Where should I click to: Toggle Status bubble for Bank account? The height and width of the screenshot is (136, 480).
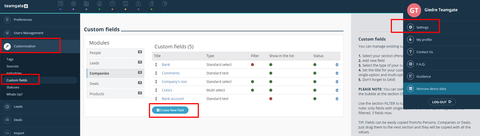tap(315, 99)
